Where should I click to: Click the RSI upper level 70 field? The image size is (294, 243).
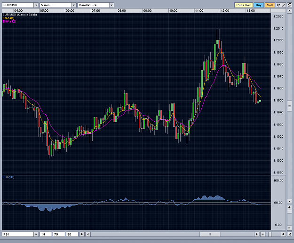click(59, 234)
